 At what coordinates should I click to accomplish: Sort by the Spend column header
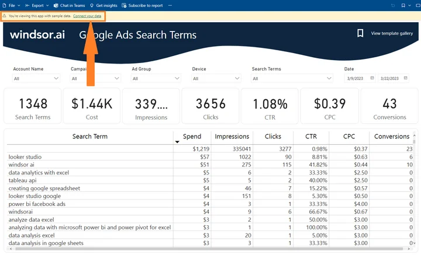tap(192, 137)
